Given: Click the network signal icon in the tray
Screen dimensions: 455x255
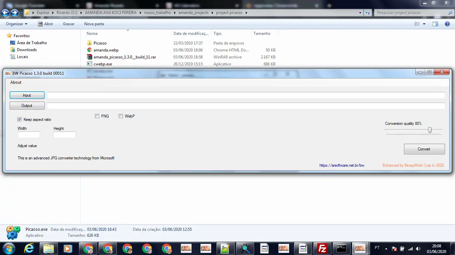Looking at the screenshot, I should [x=410, y=248].
